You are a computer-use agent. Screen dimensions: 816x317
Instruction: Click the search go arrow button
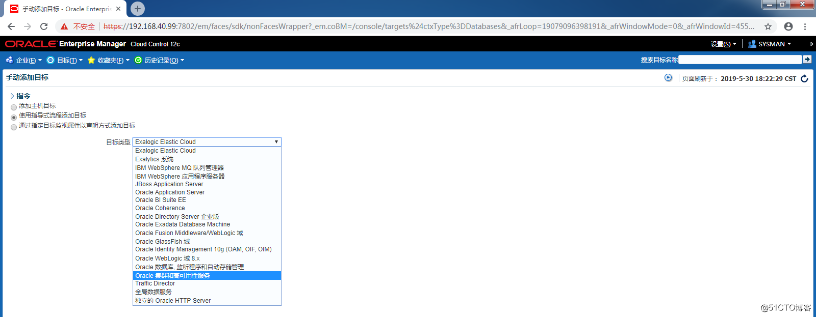click(807, 60)
